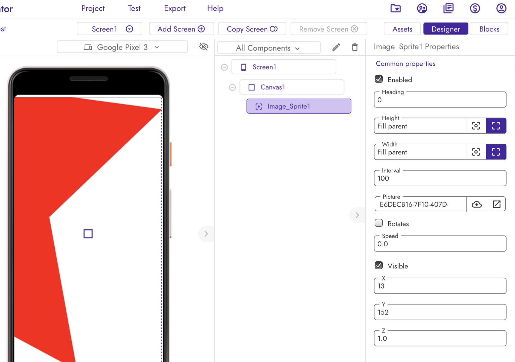Select Screen1 in the component tree
Viewport: 515px width, 362px height.
284,67
